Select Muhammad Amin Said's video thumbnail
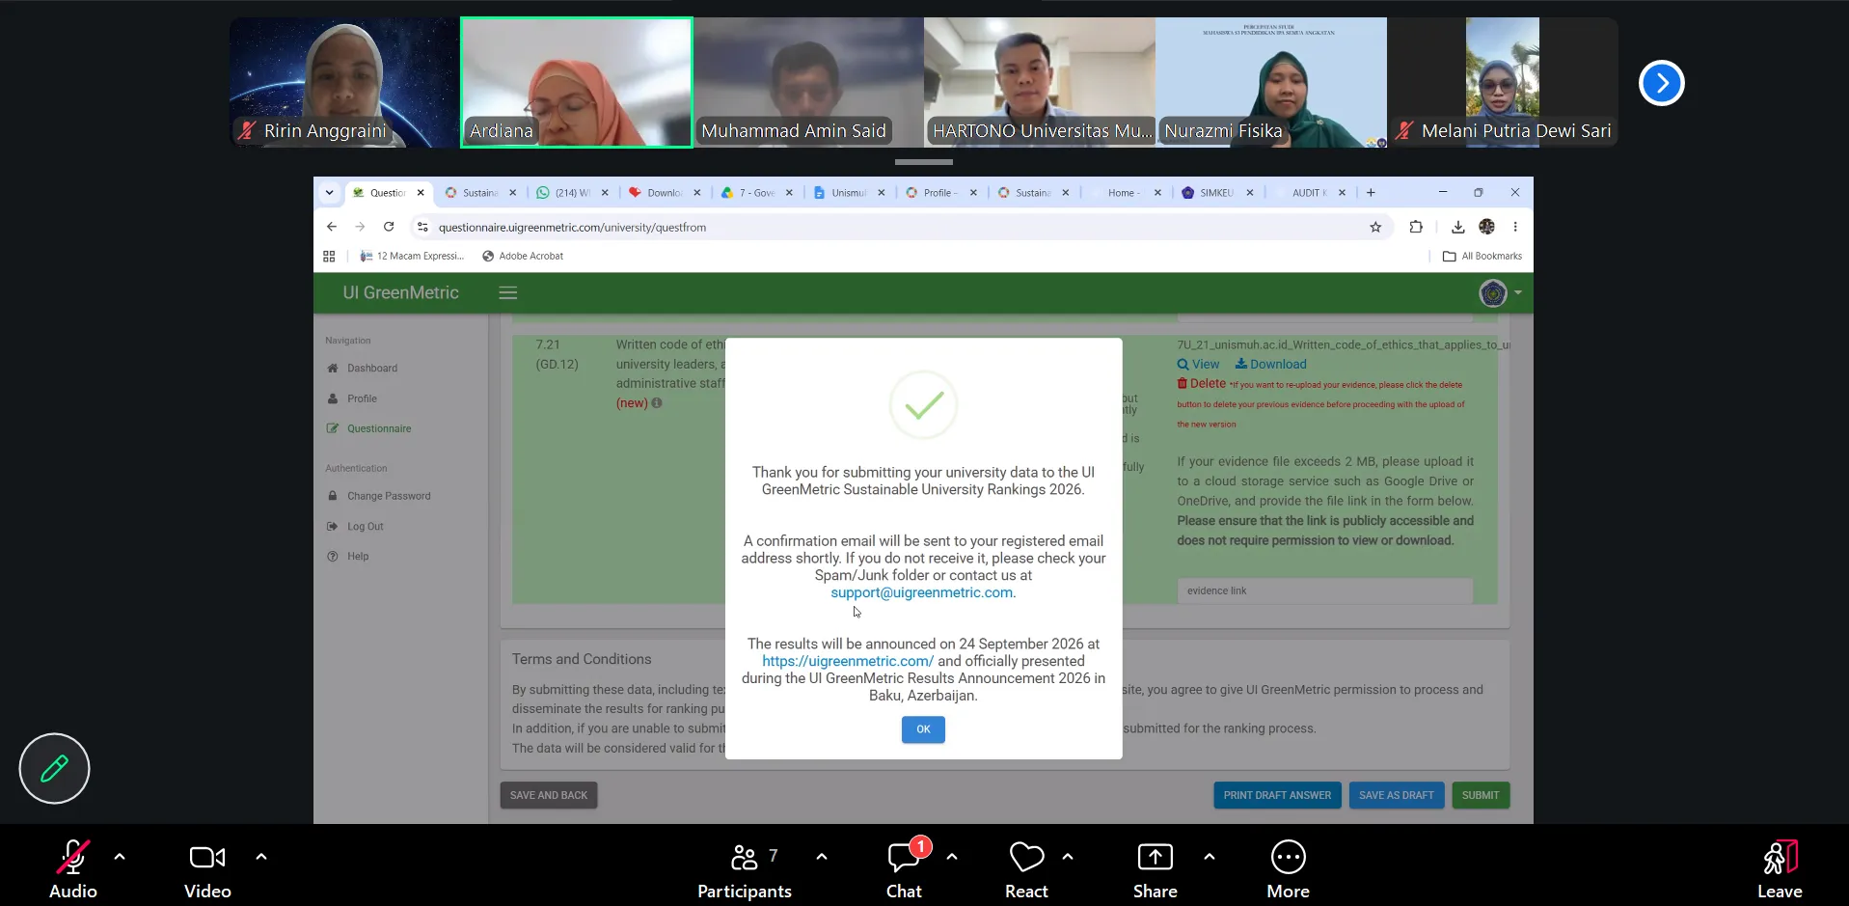The height and width of the screenshot is (906, 1849). coord(808,83)
